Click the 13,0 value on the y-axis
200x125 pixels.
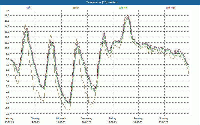click(x=7, y=32)
